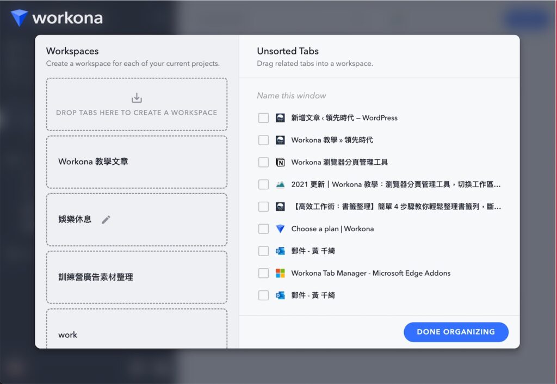Click the favicon of 新增文章 WordPress tab
This screenshot has height=384, width=557.
[x=280, y=118]
